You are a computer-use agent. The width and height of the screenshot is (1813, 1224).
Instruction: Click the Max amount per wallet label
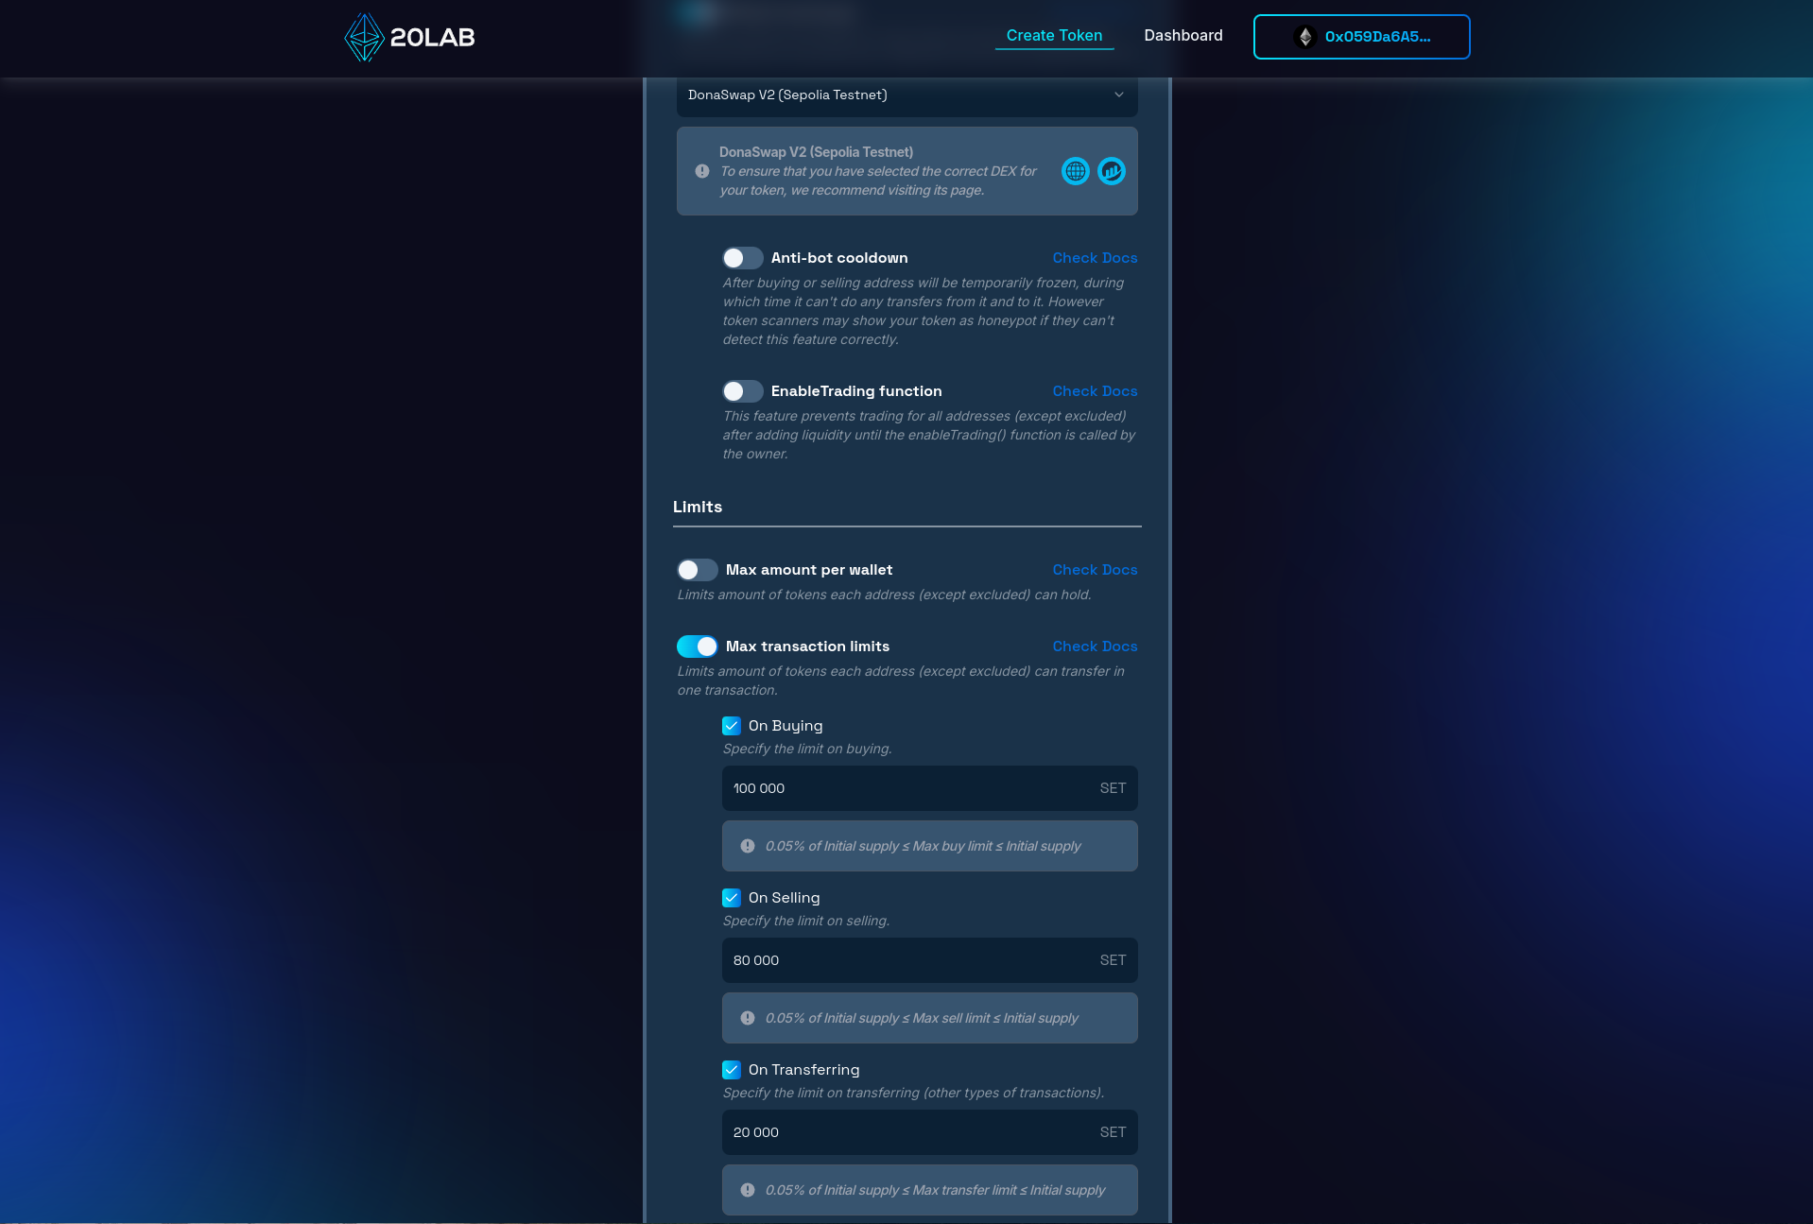[809, 570]
